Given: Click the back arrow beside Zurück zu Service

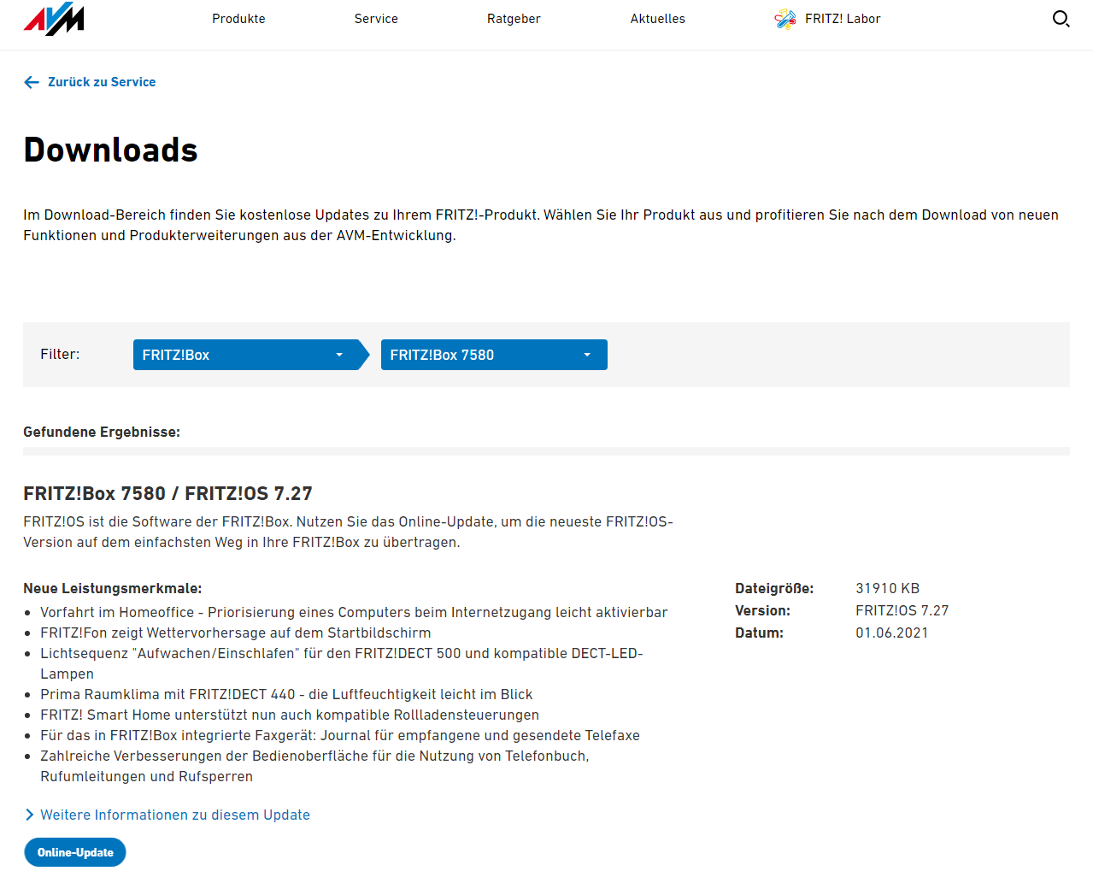Looking at the screenshot, I should (x=32, y=82).
